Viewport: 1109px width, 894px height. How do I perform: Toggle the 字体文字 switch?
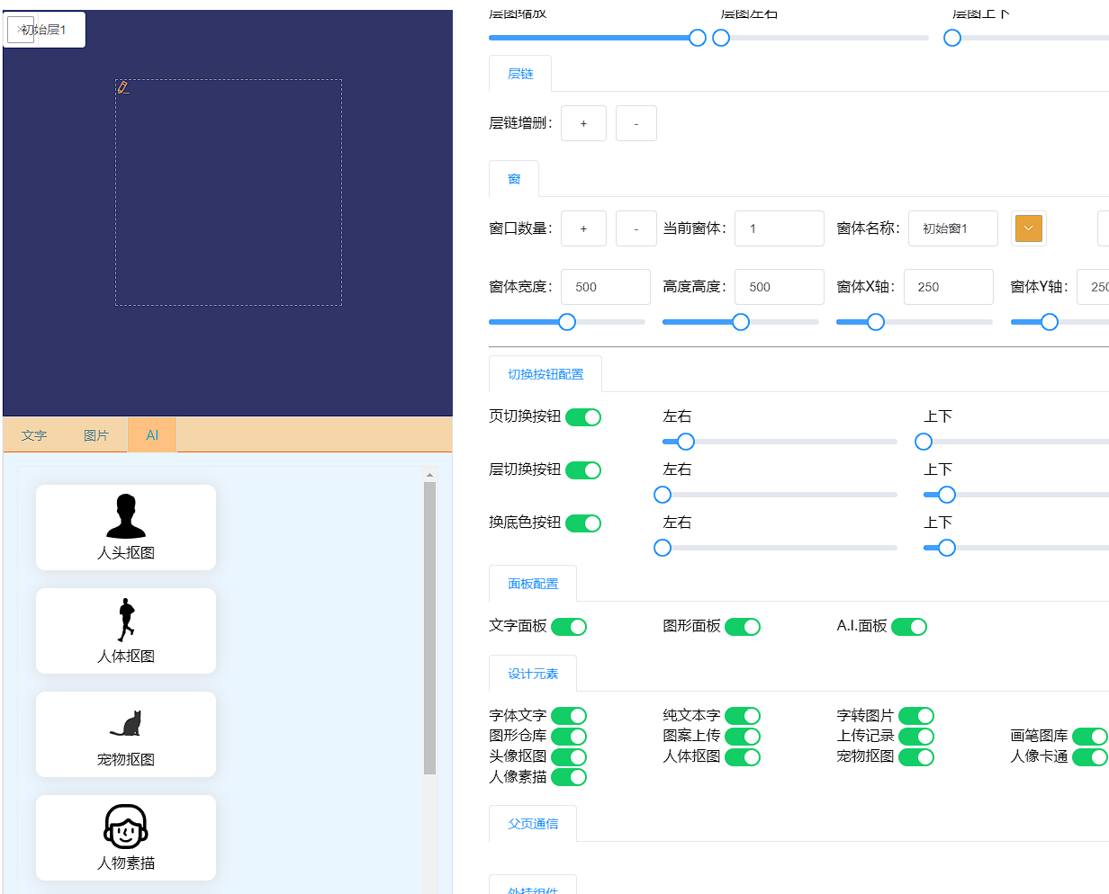(x=569, y=716)
